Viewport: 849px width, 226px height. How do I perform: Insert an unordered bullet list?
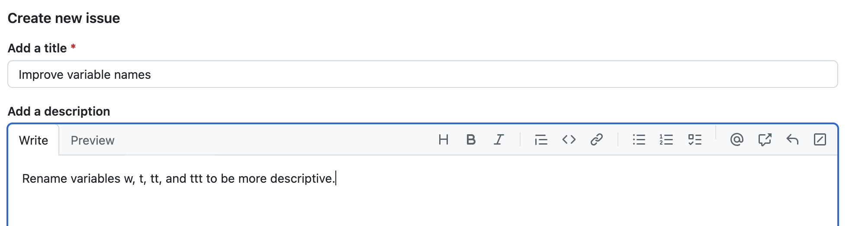639,140
